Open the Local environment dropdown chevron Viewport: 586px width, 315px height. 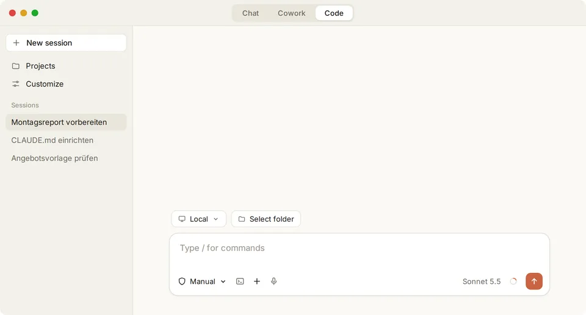(215, 219)
